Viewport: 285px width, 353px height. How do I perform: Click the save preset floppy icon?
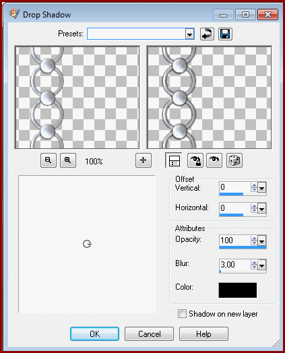(225, 34)
